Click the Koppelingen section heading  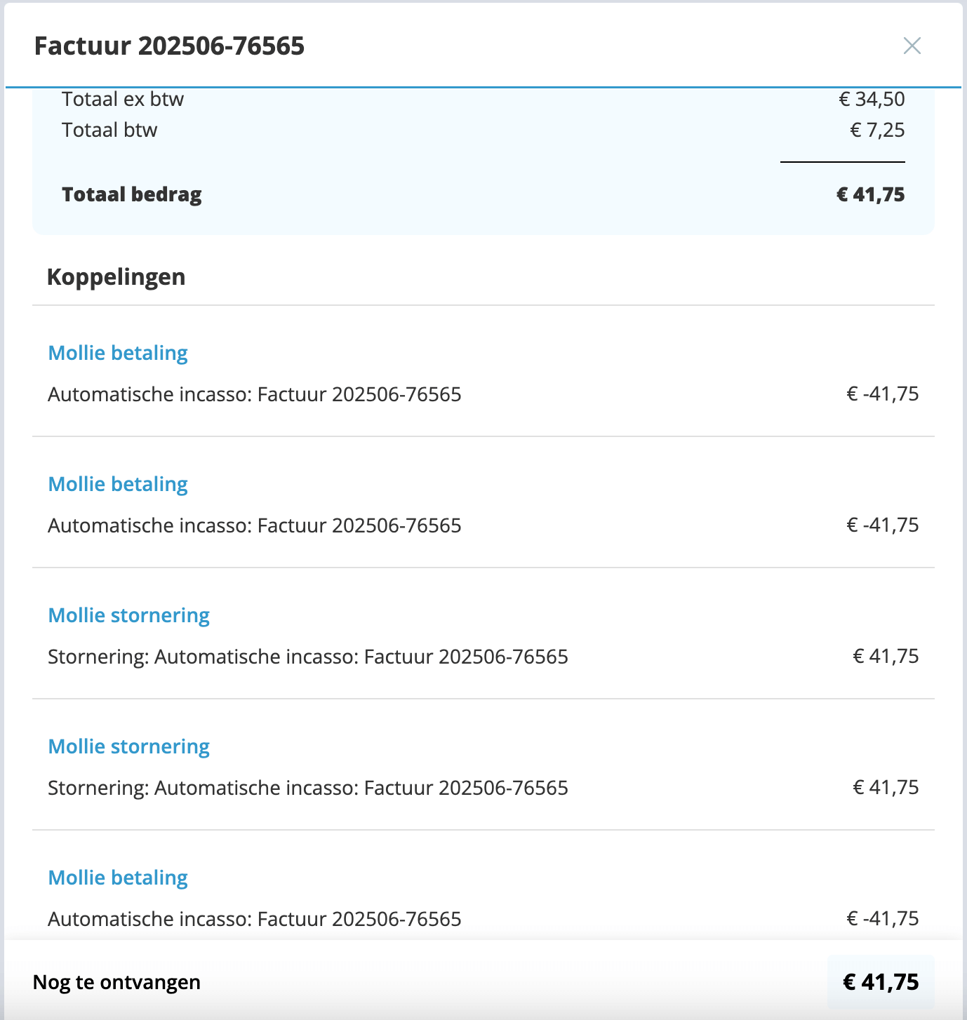pos(116,277)
